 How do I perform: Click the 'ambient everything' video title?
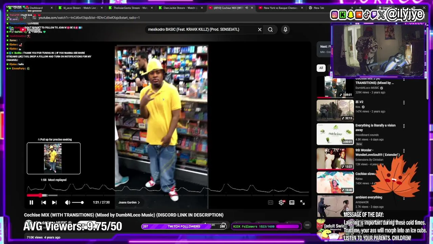[368, 197]
